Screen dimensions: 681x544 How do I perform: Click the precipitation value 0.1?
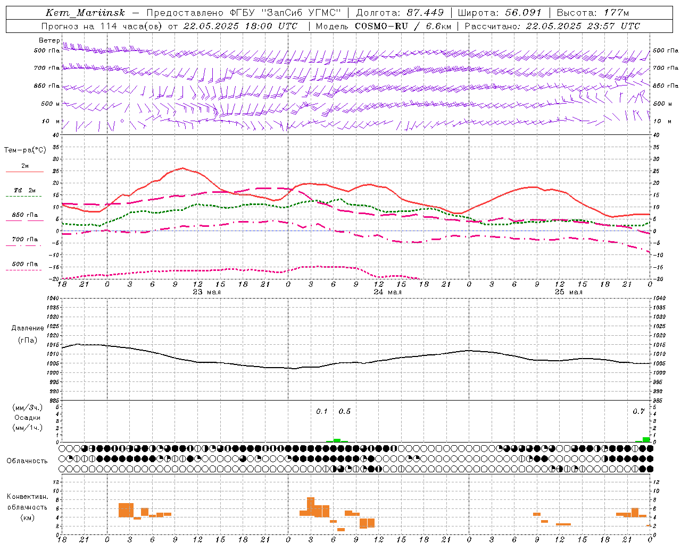pos(322,412)
